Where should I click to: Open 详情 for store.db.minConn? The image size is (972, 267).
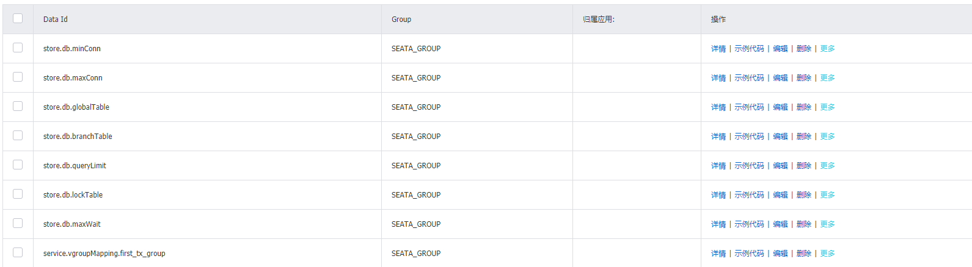[x=718, y=49]
